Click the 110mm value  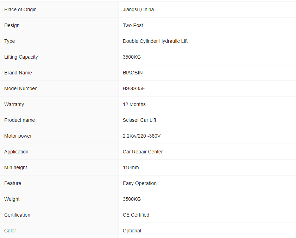pos(131,167)
